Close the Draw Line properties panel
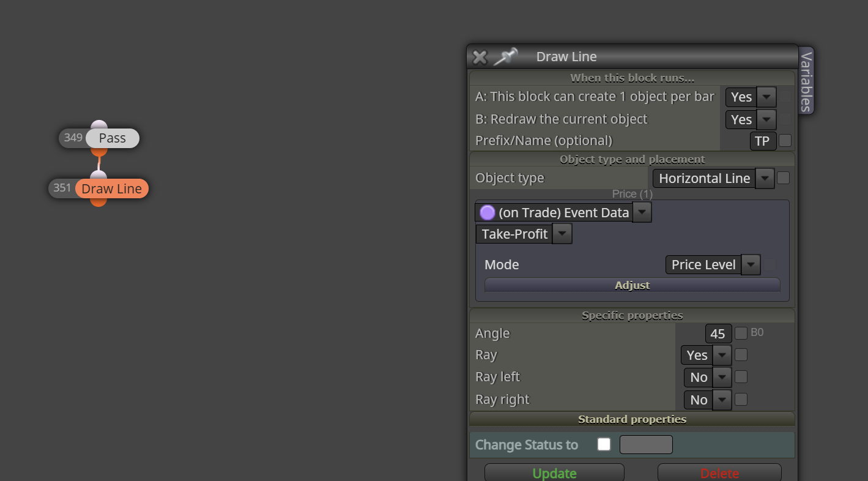The width and height of the screenshot is (868, 481). point(480,57)
